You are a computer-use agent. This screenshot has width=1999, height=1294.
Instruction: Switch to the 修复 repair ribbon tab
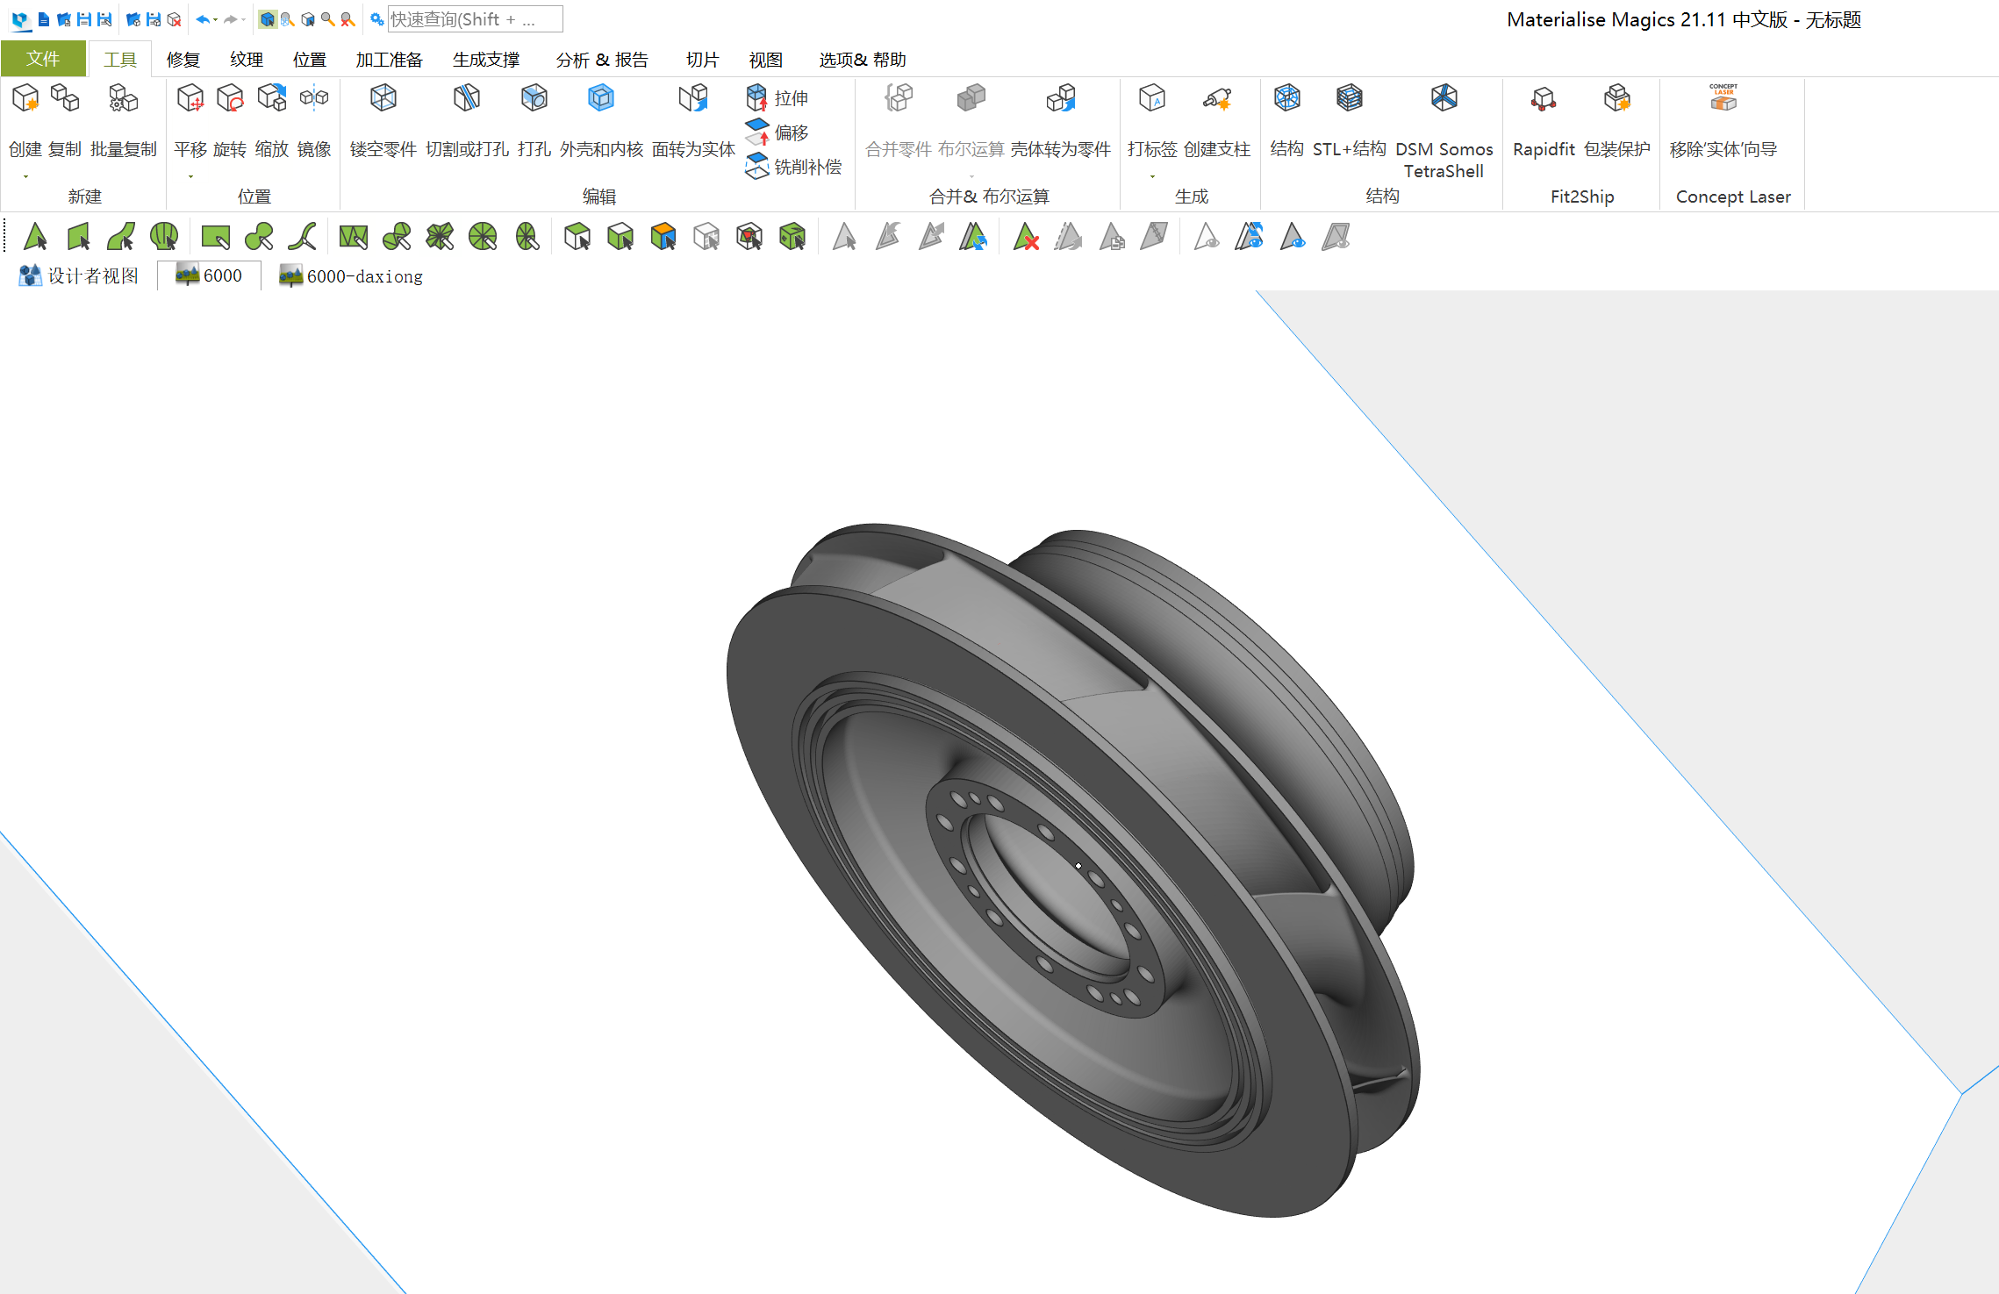coord(183,60)
